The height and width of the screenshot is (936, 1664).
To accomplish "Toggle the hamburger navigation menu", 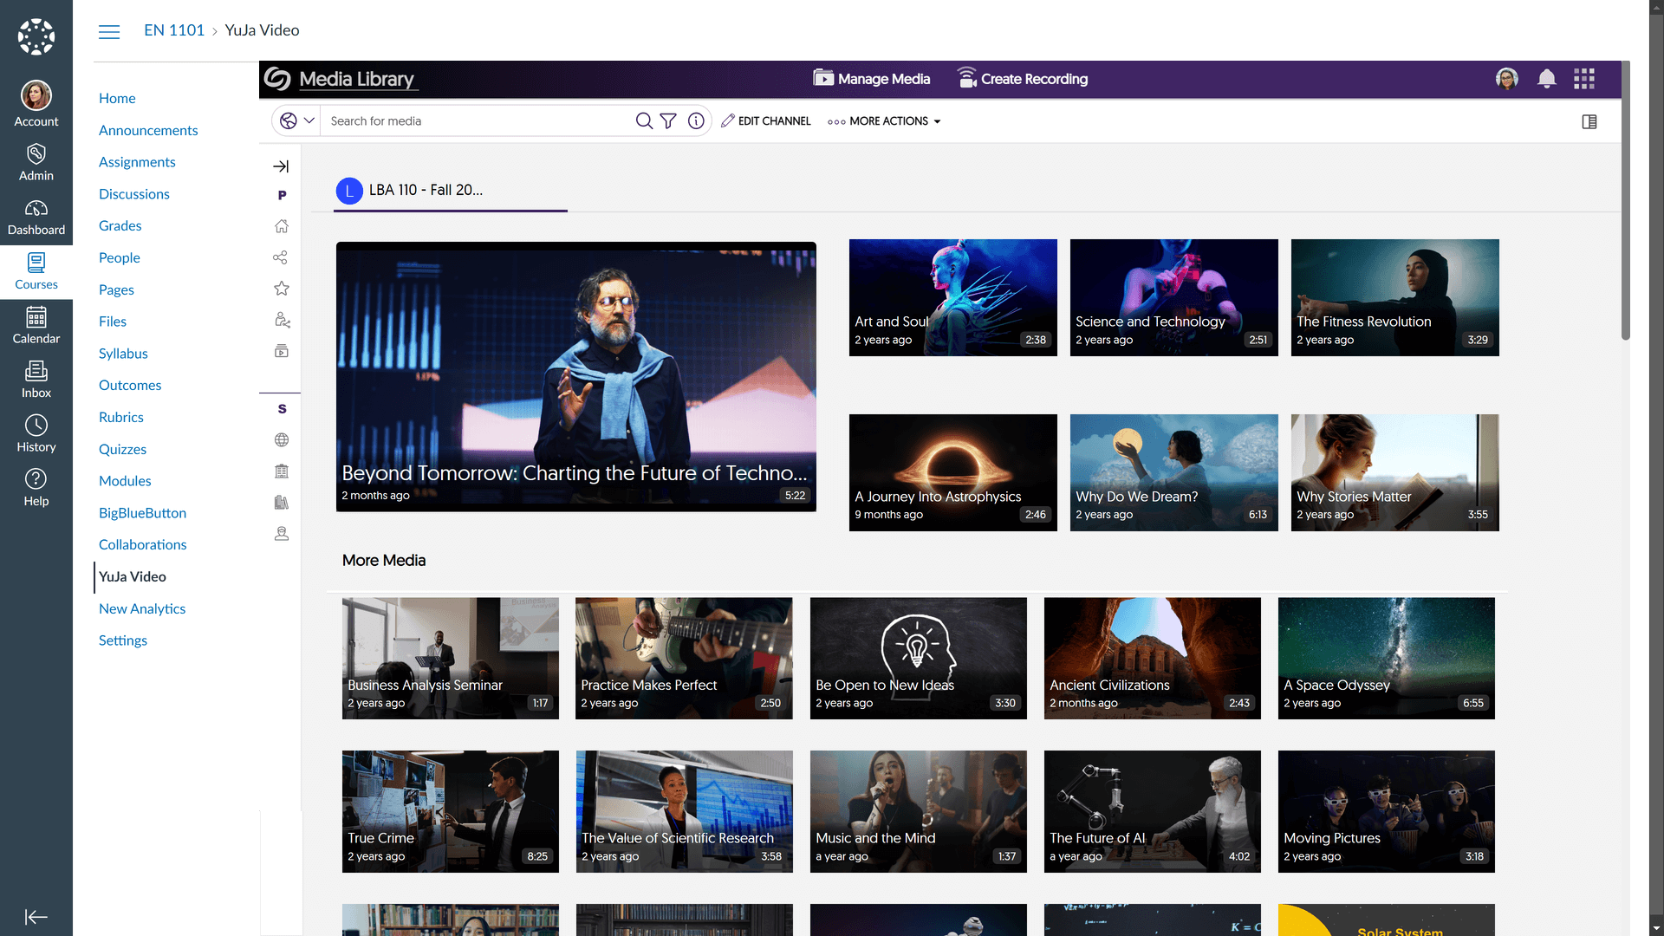I will pos(109,31).
